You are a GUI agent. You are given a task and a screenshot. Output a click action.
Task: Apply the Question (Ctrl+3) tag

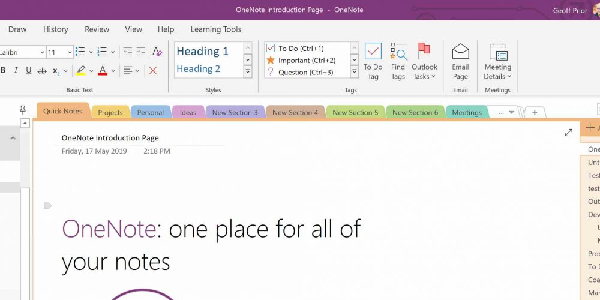coord(300,73)
